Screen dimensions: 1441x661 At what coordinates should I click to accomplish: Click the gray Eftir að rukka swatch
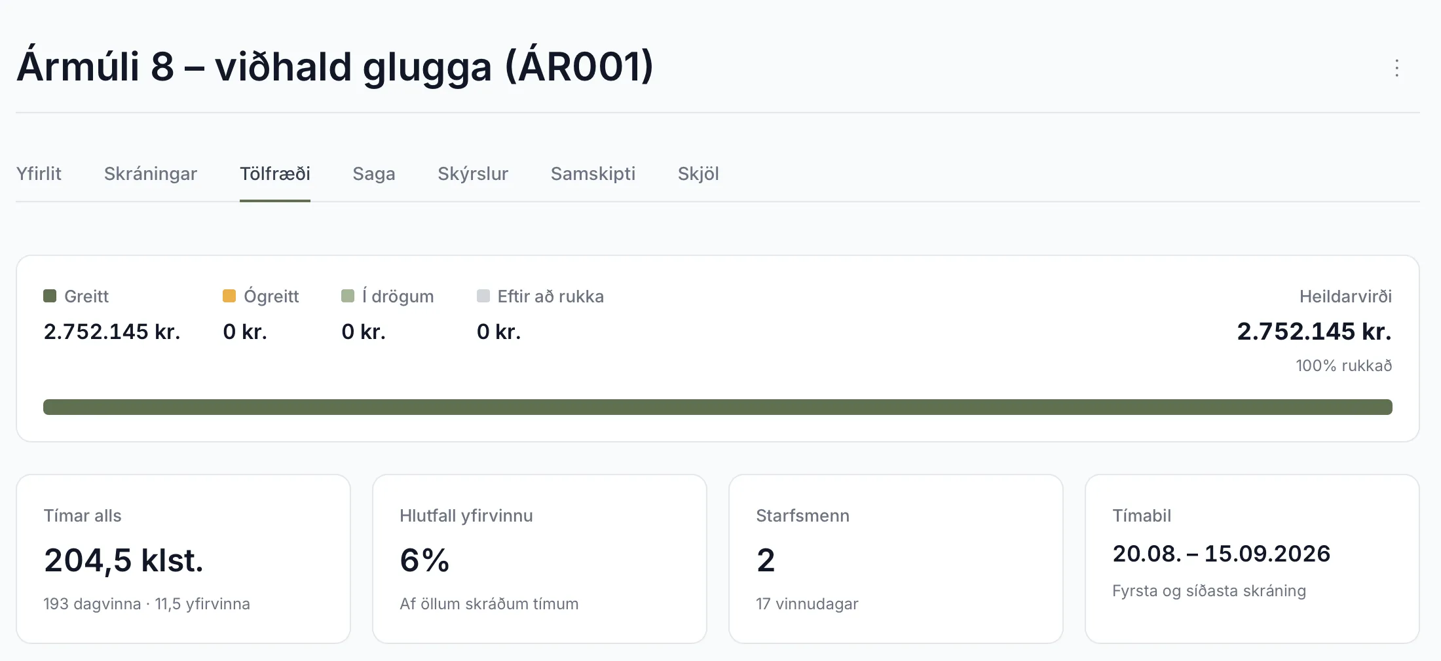(483, 296)
